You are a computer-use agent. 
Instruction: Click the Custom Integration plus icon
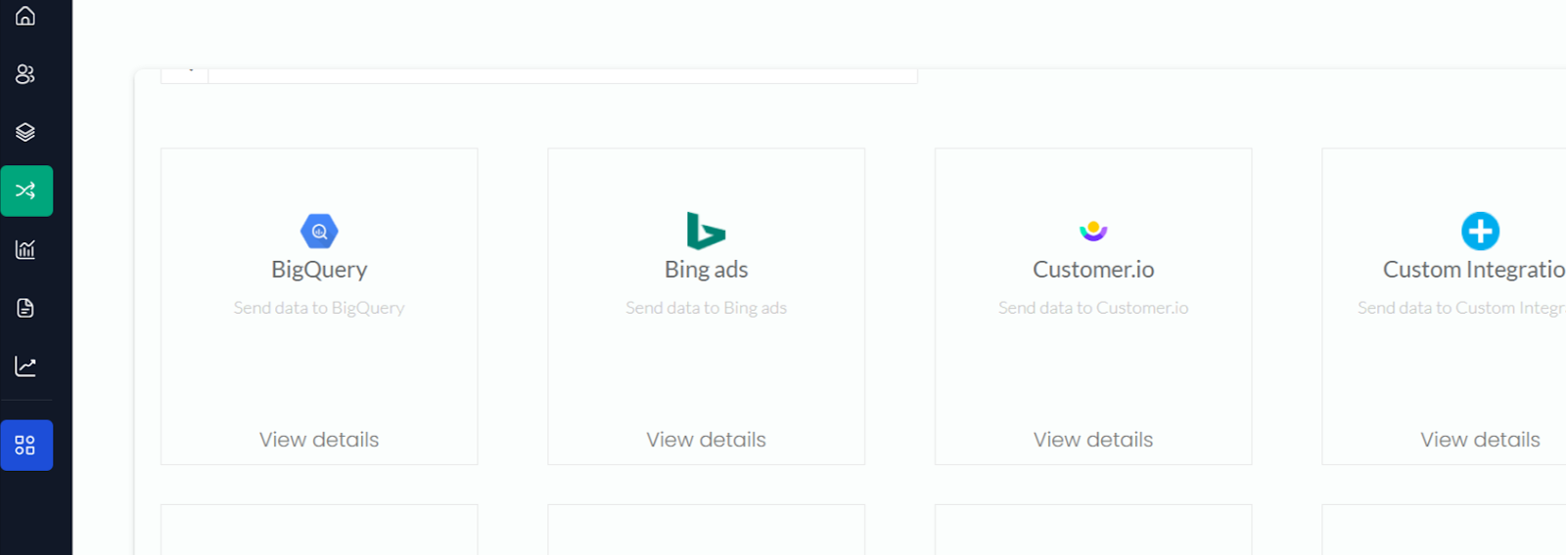(x=1480, y=232)
